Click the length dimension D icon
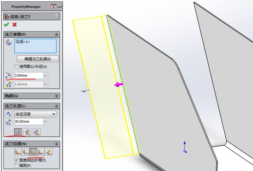Viewport: 253px width, 171px height. pyautogui.click(x=8, y=122)
